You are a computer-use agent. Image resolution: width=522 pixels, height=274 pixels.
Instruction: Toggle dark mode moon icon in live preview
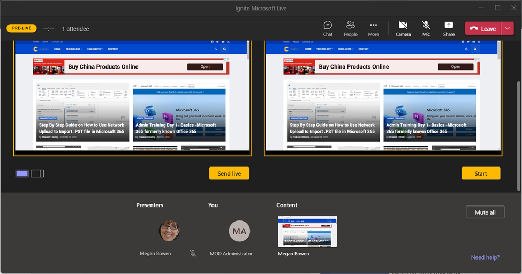tap(466, 49)
